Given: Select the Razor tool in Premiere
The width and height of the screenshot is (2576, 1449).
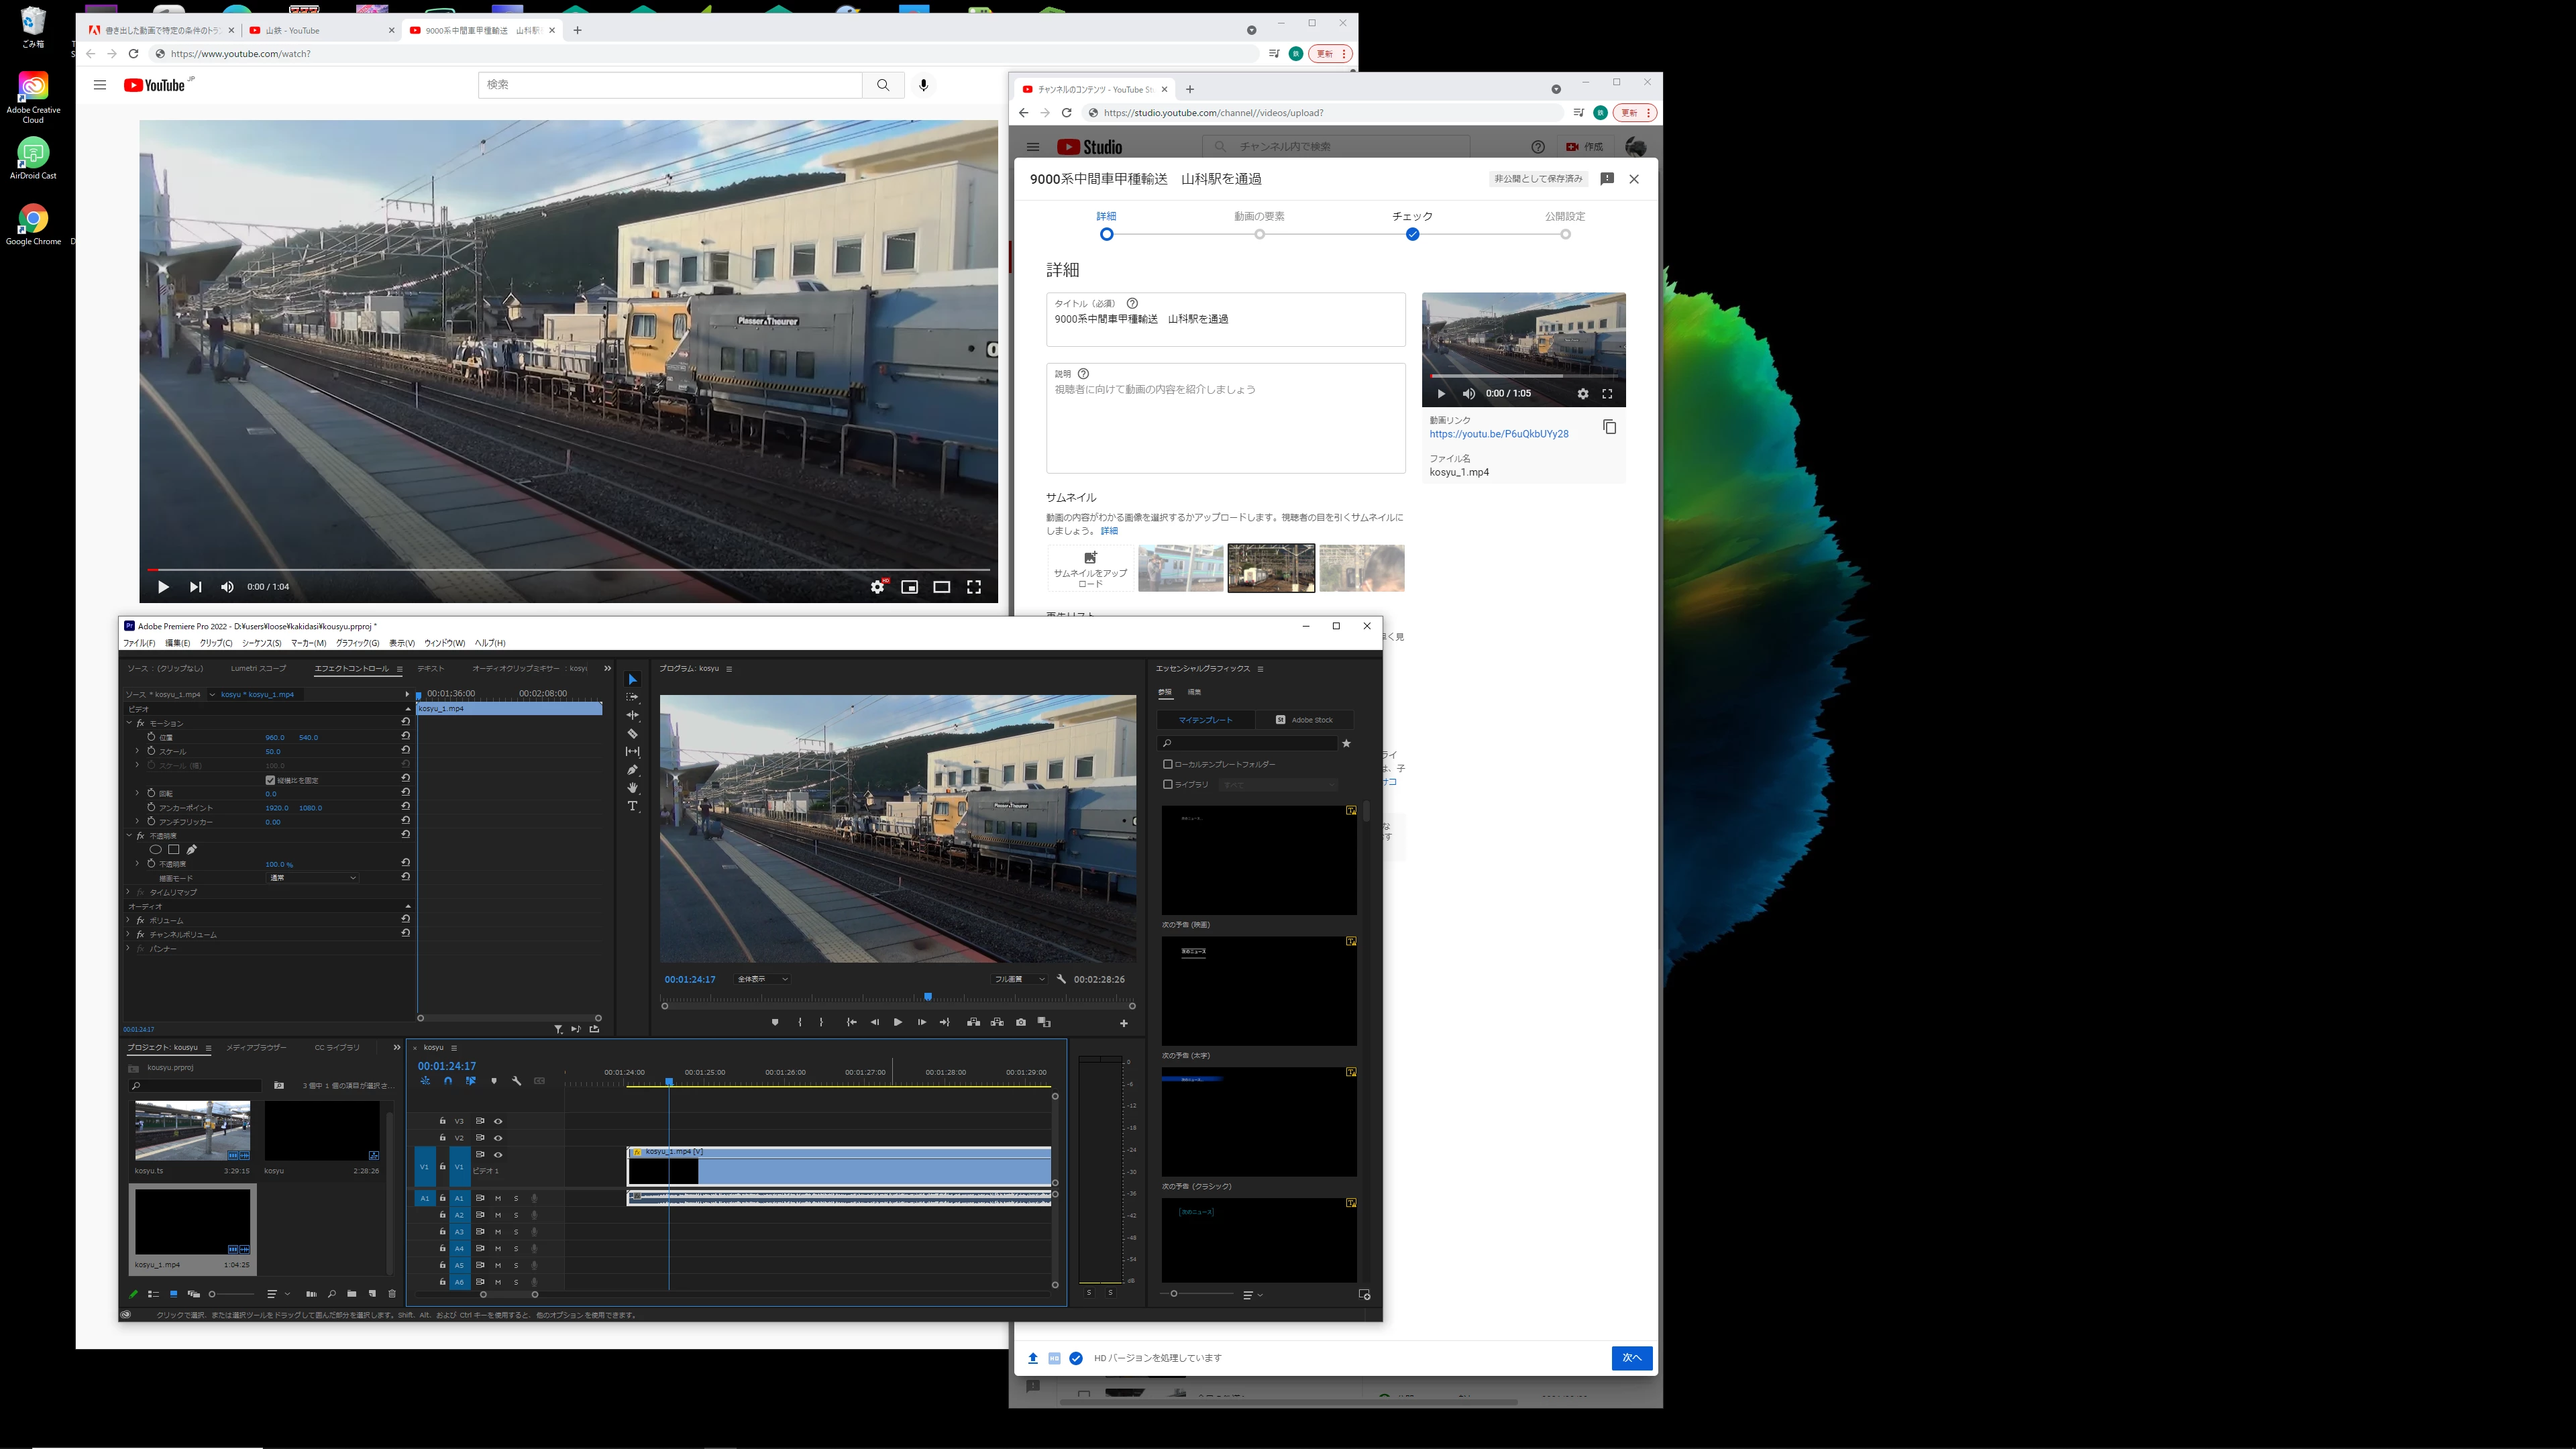Looking at the screenshot, I should (x=632, y=733).
